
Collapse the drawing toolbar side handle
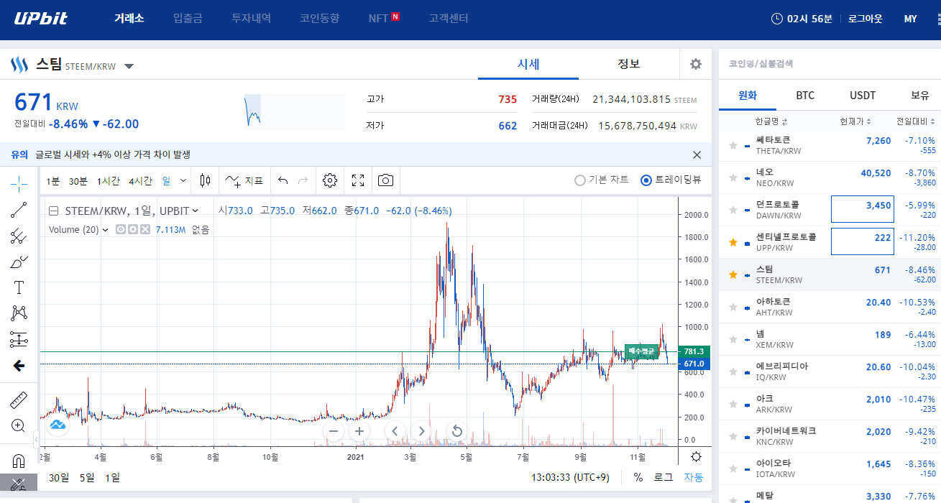(x=37, y=438)
